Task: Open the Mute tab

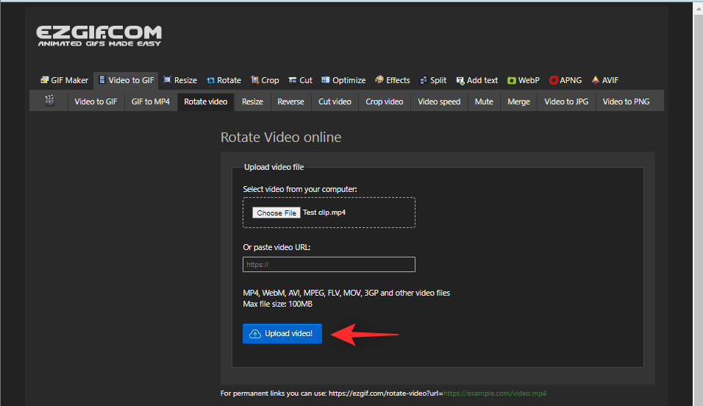Action: tap(484, 101)
